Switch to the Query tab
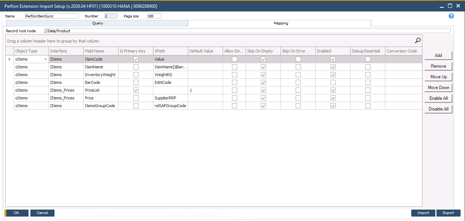Viewport: 465px width, 221px height. [97, 23]
